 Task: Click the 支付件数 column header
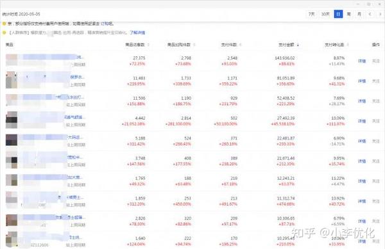[229, 45]
